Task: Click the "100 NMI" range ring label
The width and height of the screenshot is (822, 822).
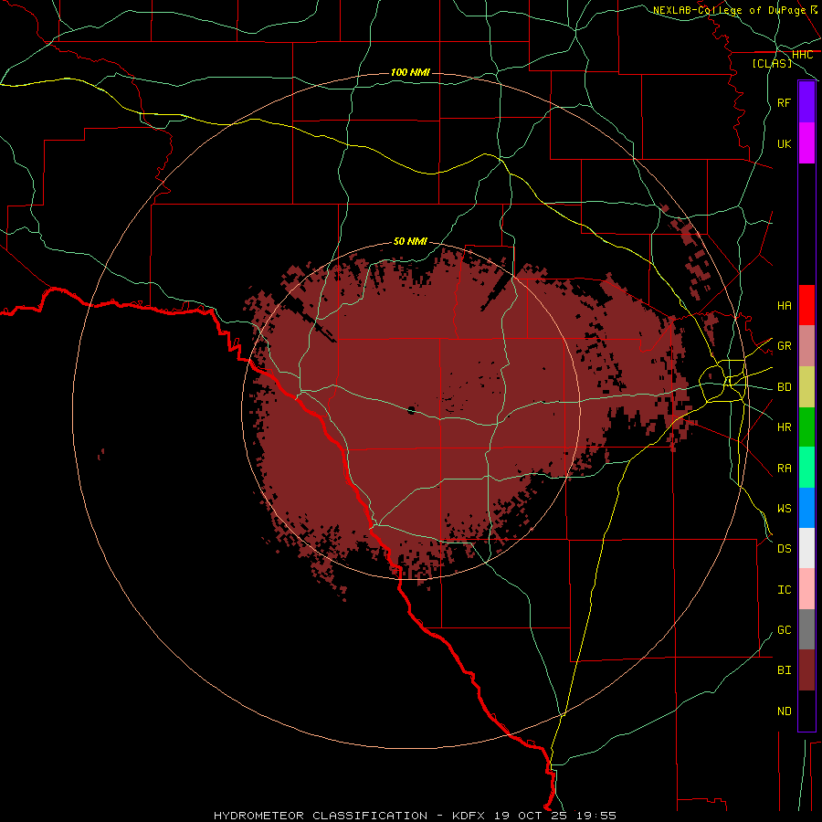Action: coord(410,72)
